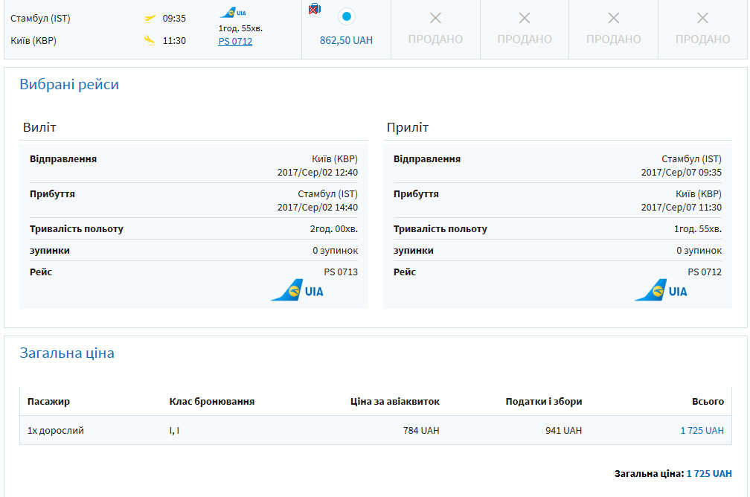Click the 1 725 UAH total in the table row
The height and width of the screenshot is (497, 750).
coord(702,430)
